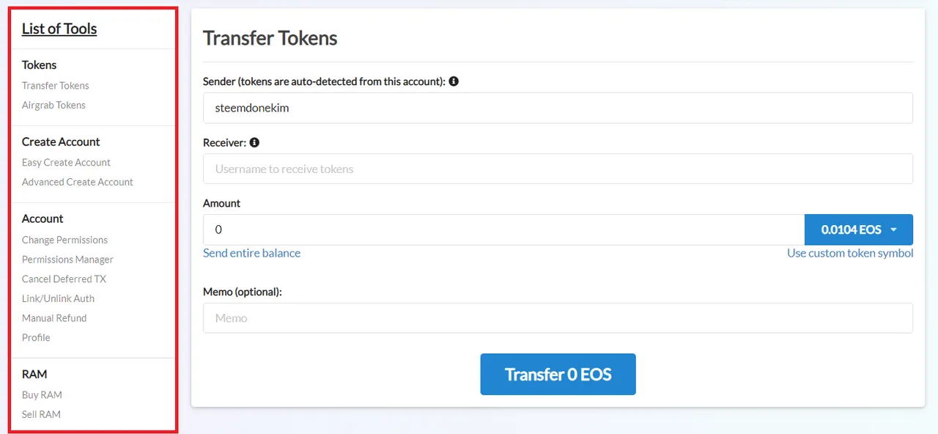Viewport: 938px width, 434px height.
Task: Click the Transfer 0 EOS button
Action: pos(558,375)
